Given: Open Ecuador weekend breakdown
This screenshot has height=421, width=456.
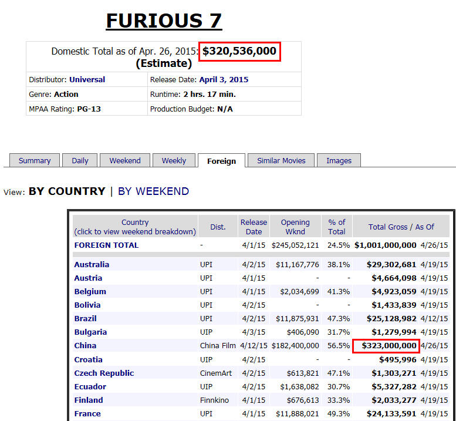Looking at the screenshot, I should [90, 387].
